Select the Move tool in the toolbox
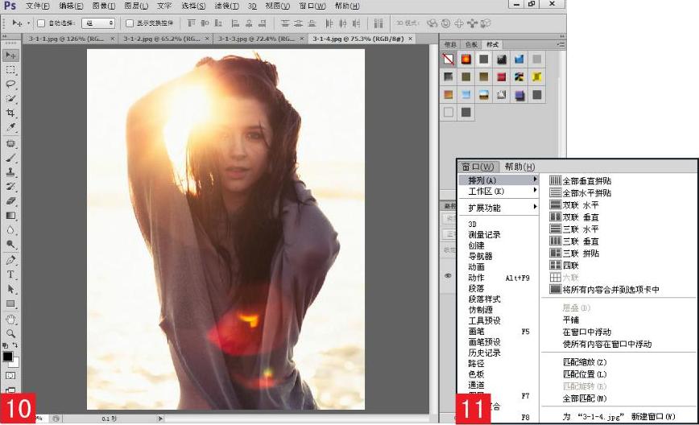Screen dimensions: 699x425 tap(10, 56)
